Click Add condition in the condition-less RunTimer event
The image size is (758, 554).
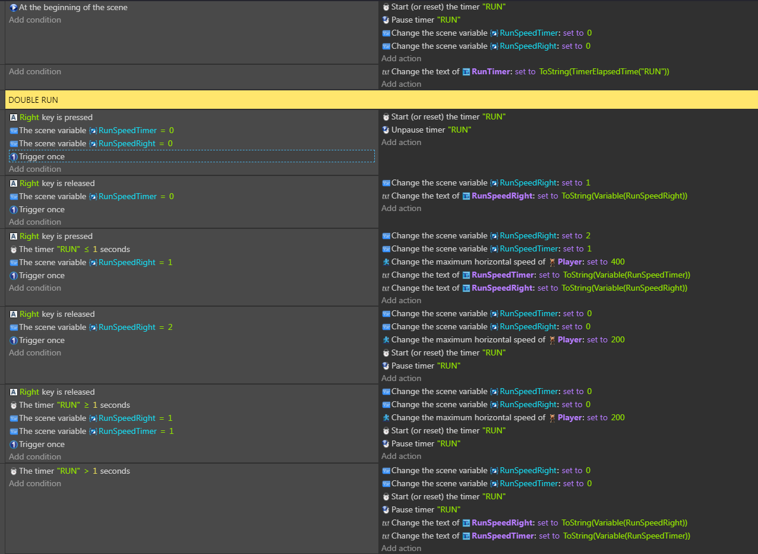point(35,71)
